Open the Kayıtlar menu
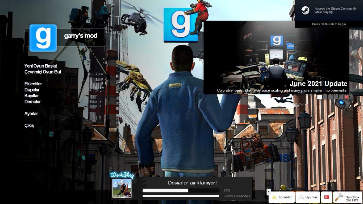Image resolution: width=363 pixels, height=204 pixels. (x=32, y=96)
